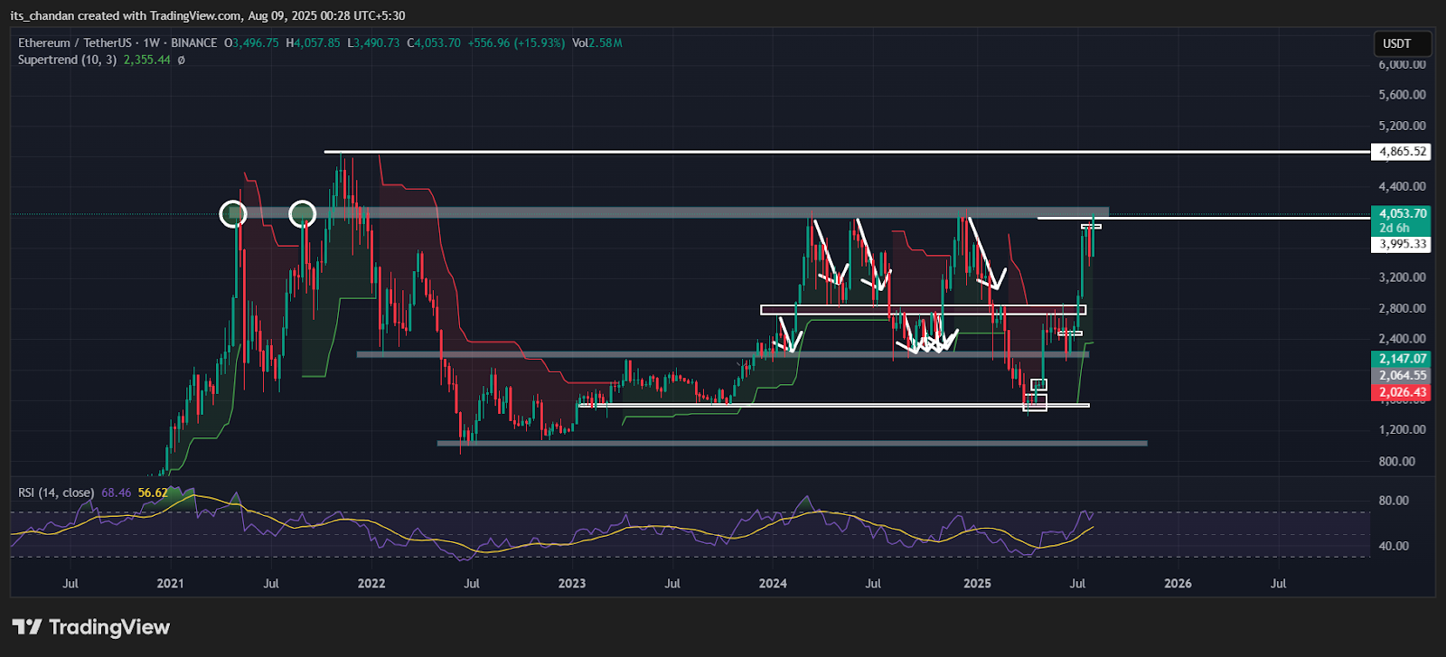Click the 3,995.33 price label
The width and height of the screenshot is (1446, 657).
click(1402, 244)
